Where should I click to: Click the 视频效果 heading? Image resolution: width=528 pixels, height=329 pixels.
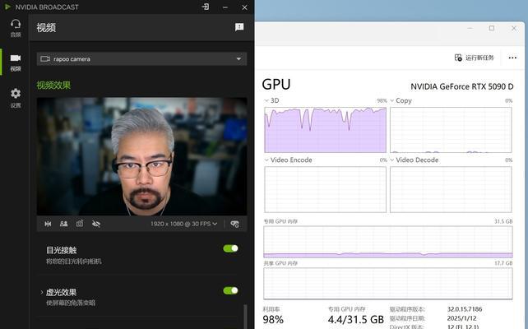(53, 86)
